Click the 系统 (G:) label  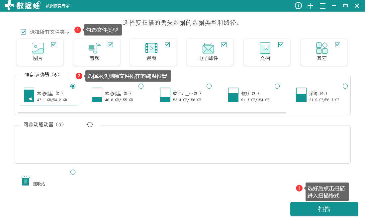[319, 94]
